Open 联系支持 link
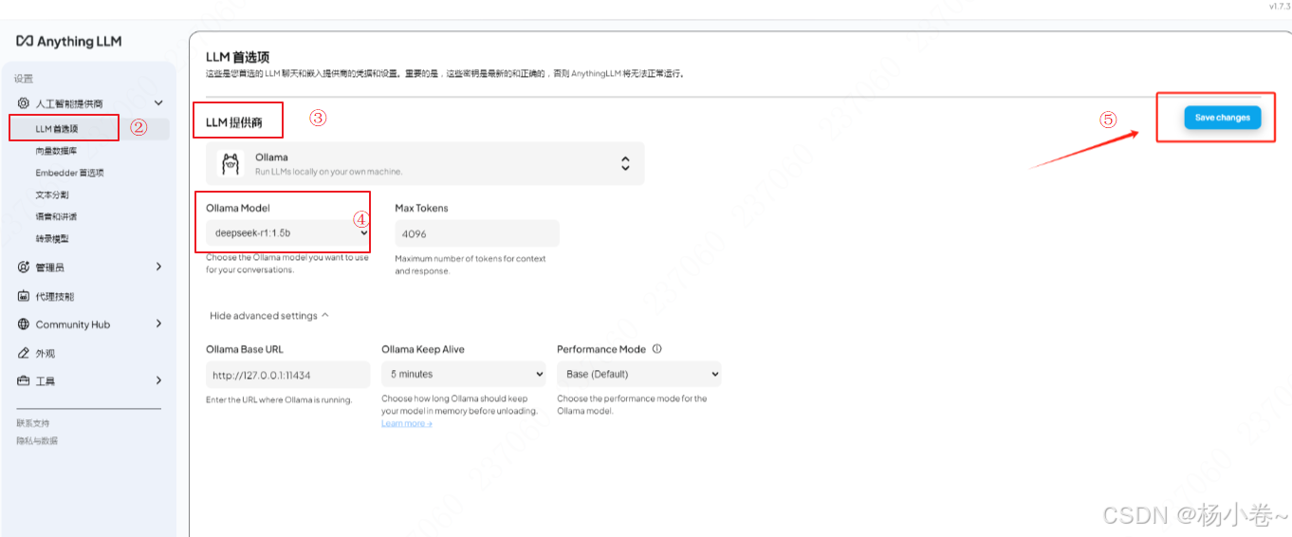 pos(32,423)
